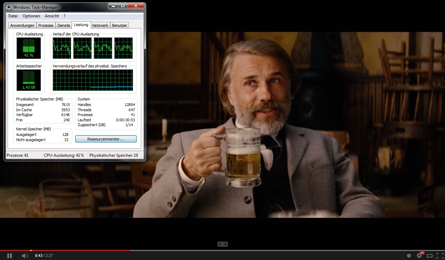445x260 pixels.
Task: Click the 'Verlauf der CPU-Auslastung' heading
Action: point(76,34)
